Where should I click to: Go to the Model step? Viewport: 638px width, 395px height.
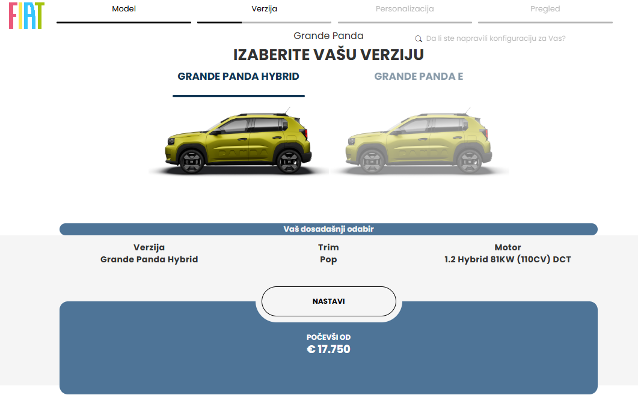[124, 9]
